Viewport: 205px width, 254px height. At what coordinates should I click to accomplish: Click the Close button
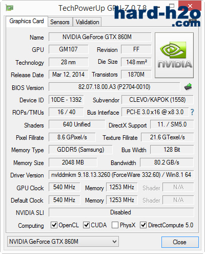click(x=180, y=242)
